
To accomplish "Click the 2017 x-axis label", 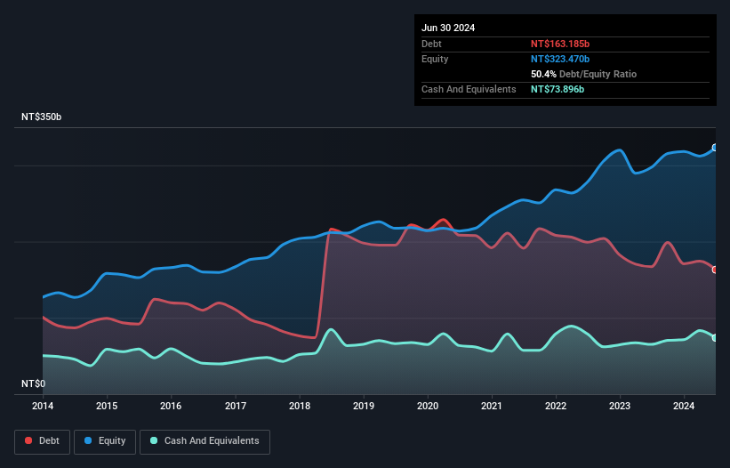I will coord(236,406).
